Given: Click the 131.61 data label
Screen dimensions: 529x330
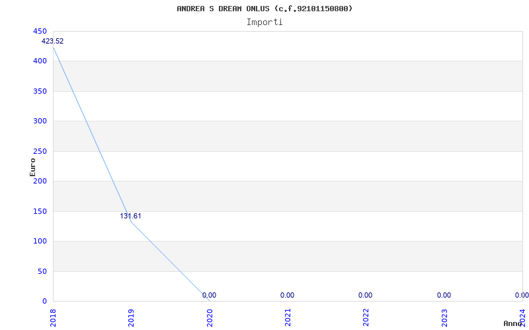Looking at the screenshot, I should pyautogui.click(x=130, y=216).
